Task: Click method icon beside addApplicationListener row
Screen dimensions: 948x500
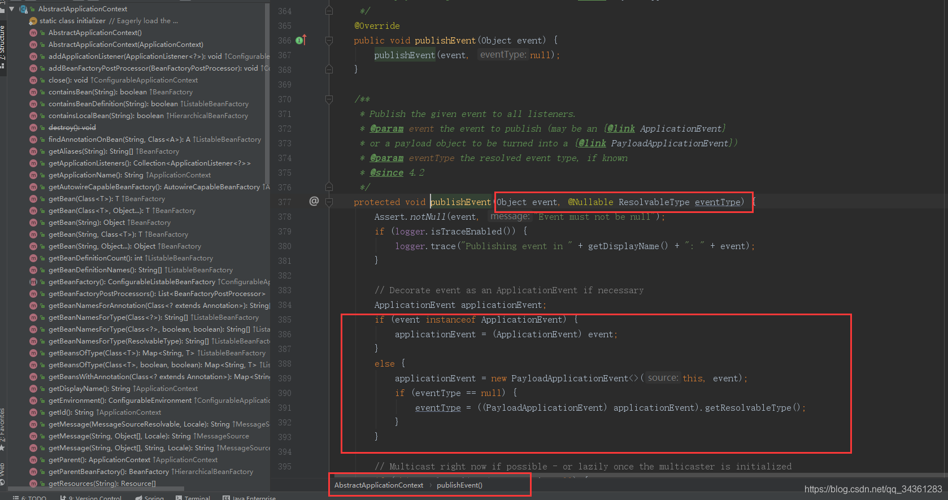Action: [33, 56]
